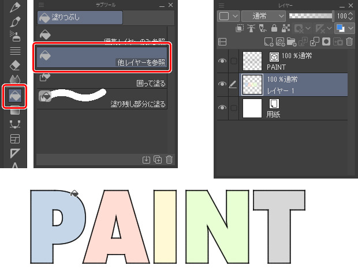Select the Fill bucket tool in toolbar

(x=15, y=96)
